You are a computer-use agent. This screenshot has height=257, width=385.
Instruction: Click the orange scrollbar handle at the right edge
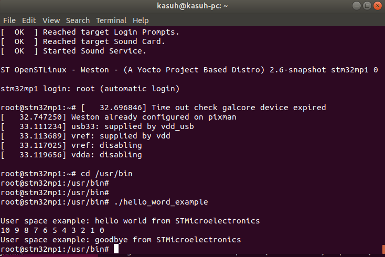(383, 249)
